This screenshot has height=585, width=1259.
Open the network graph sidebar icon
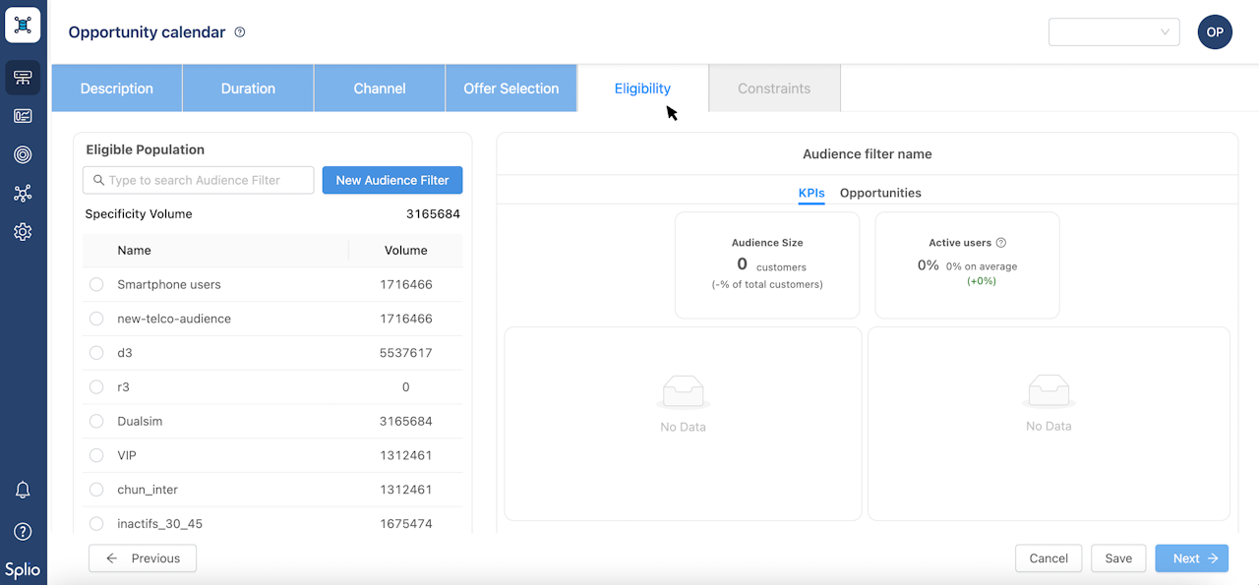point(23,194)
